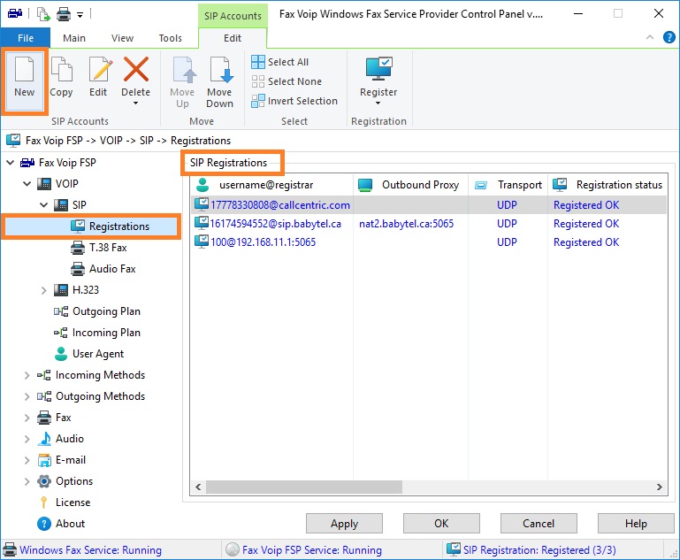Expand the E-mail tree node
This screenshot has width=680, height=560.
click(27, 460)
